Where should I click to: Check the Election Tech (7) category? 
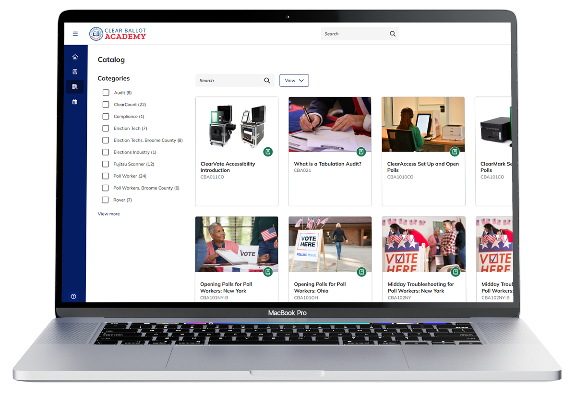106,128
